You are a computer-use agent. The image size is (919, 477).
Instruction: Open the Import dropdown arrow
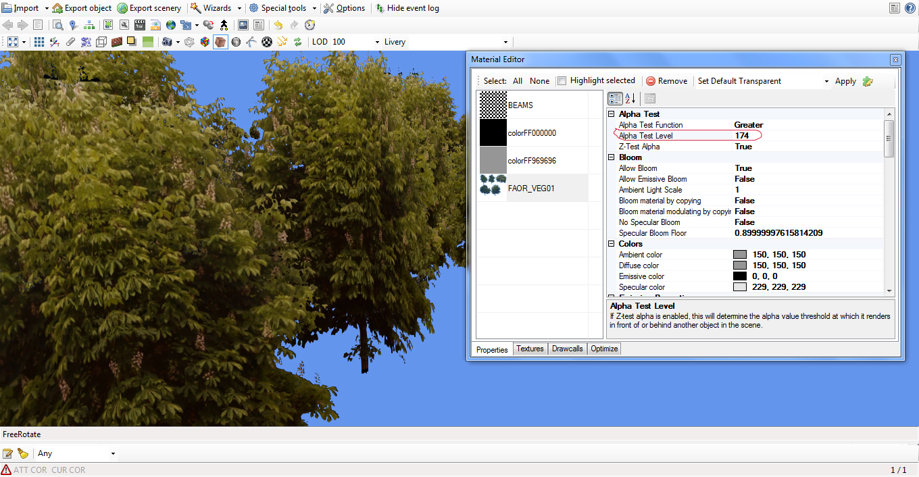[x=47, y=8]
